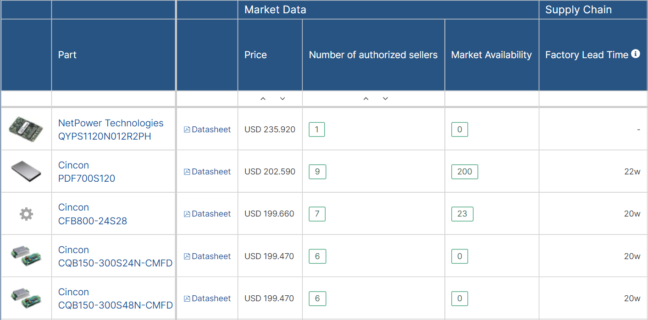Open the Datasheet for CQB150-300S48N-CMFD
Viewport: 648px width, 320px height.
tap(207, 298)
